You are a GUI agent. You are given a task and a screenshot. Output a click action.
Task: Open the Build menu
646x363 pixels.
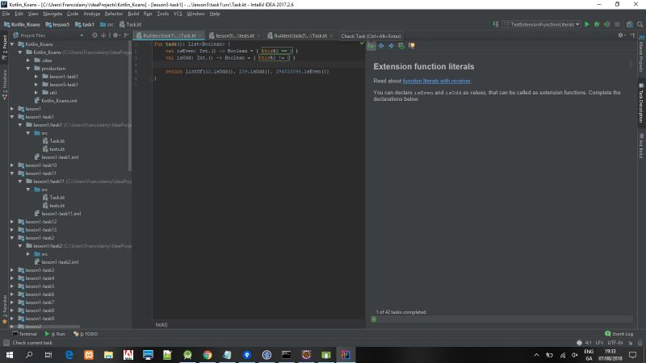coord(133,14)
